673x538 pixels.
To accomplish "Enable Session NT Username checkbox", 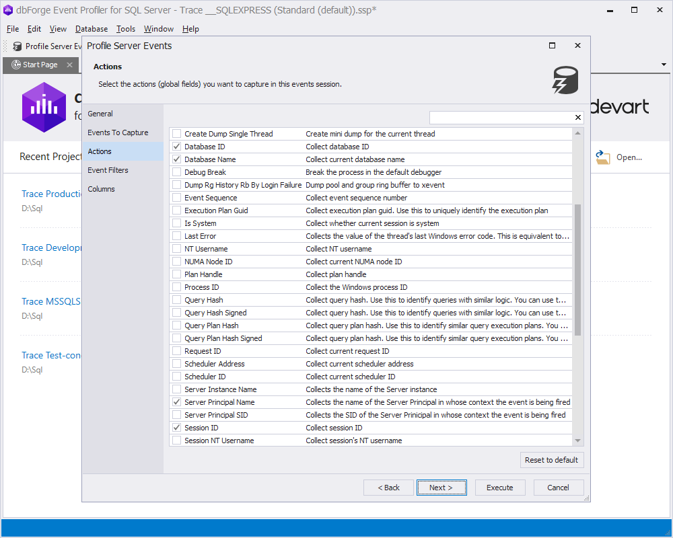I will coord(176,440).
